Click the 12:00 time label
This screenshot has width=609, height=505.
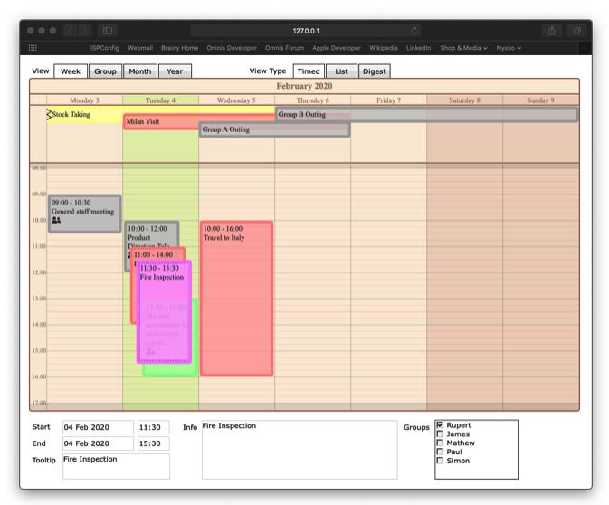point(39,272)
